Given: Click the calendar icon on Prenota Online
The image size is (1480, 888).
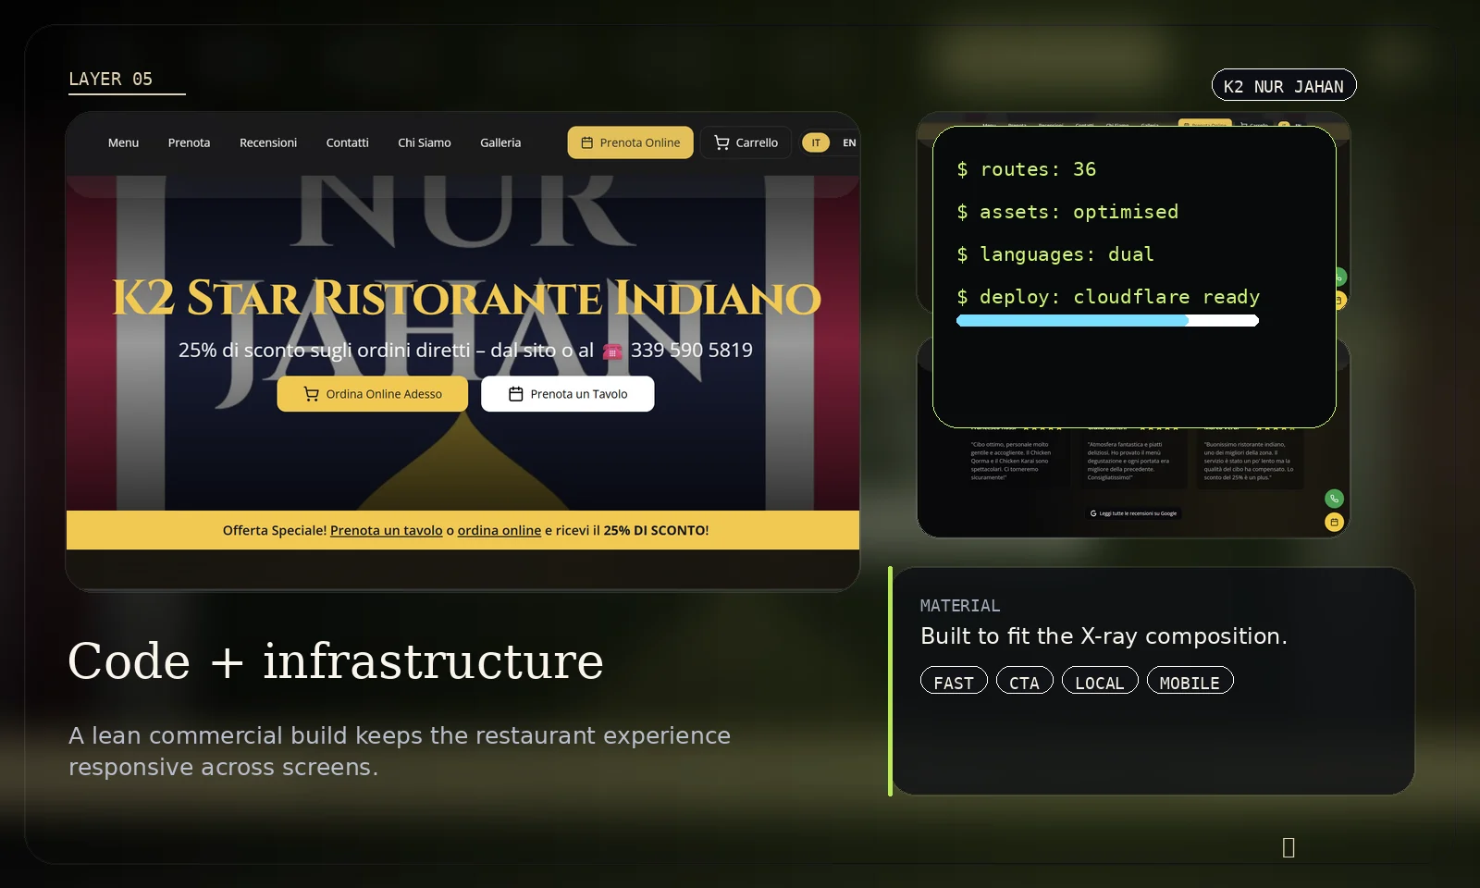Looking at the screenshot, I should [x=586, y=142].
